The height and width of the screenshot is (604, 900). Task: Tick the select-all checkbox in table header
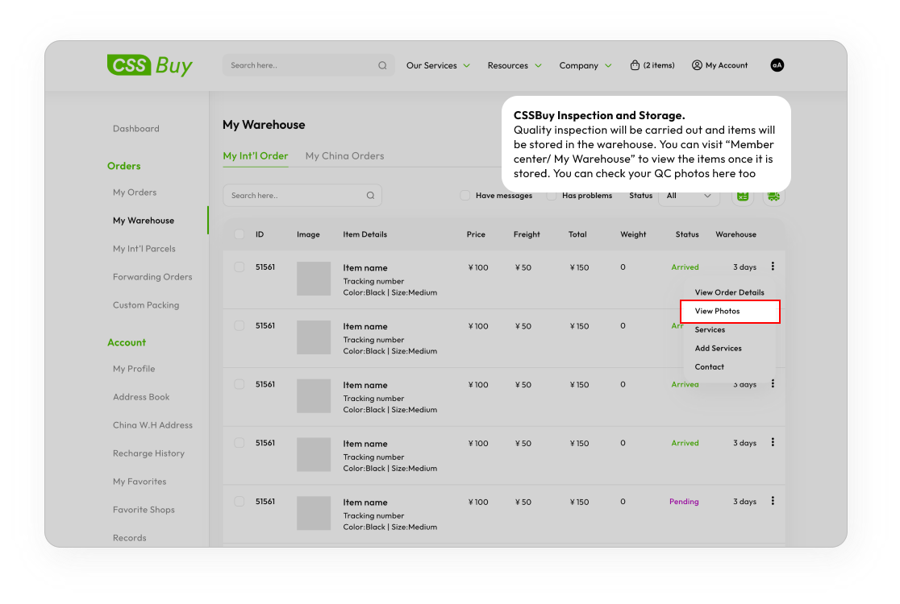point(240,234)
